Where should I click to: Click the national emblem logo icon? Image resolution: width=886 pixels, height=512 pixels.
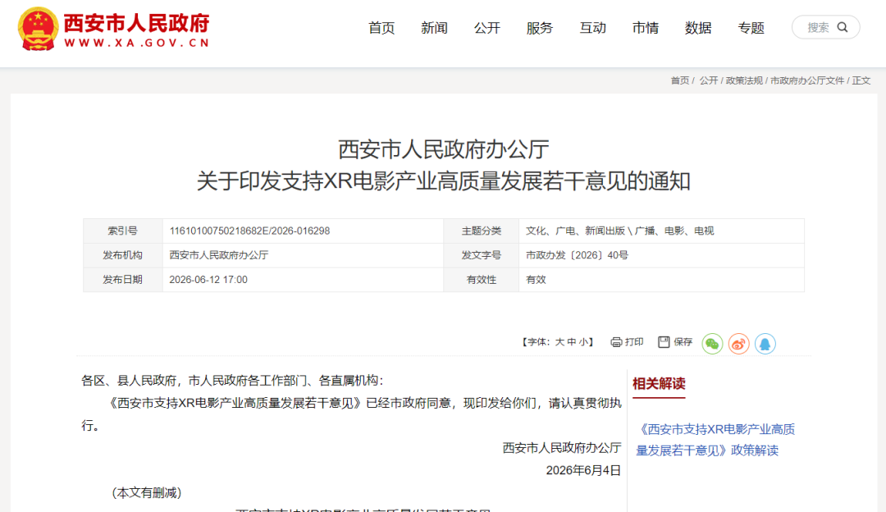pos(38,30)
